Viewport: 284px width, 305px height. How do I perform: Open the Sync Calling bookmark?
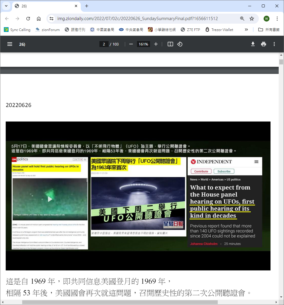click(x=17, y=30)
